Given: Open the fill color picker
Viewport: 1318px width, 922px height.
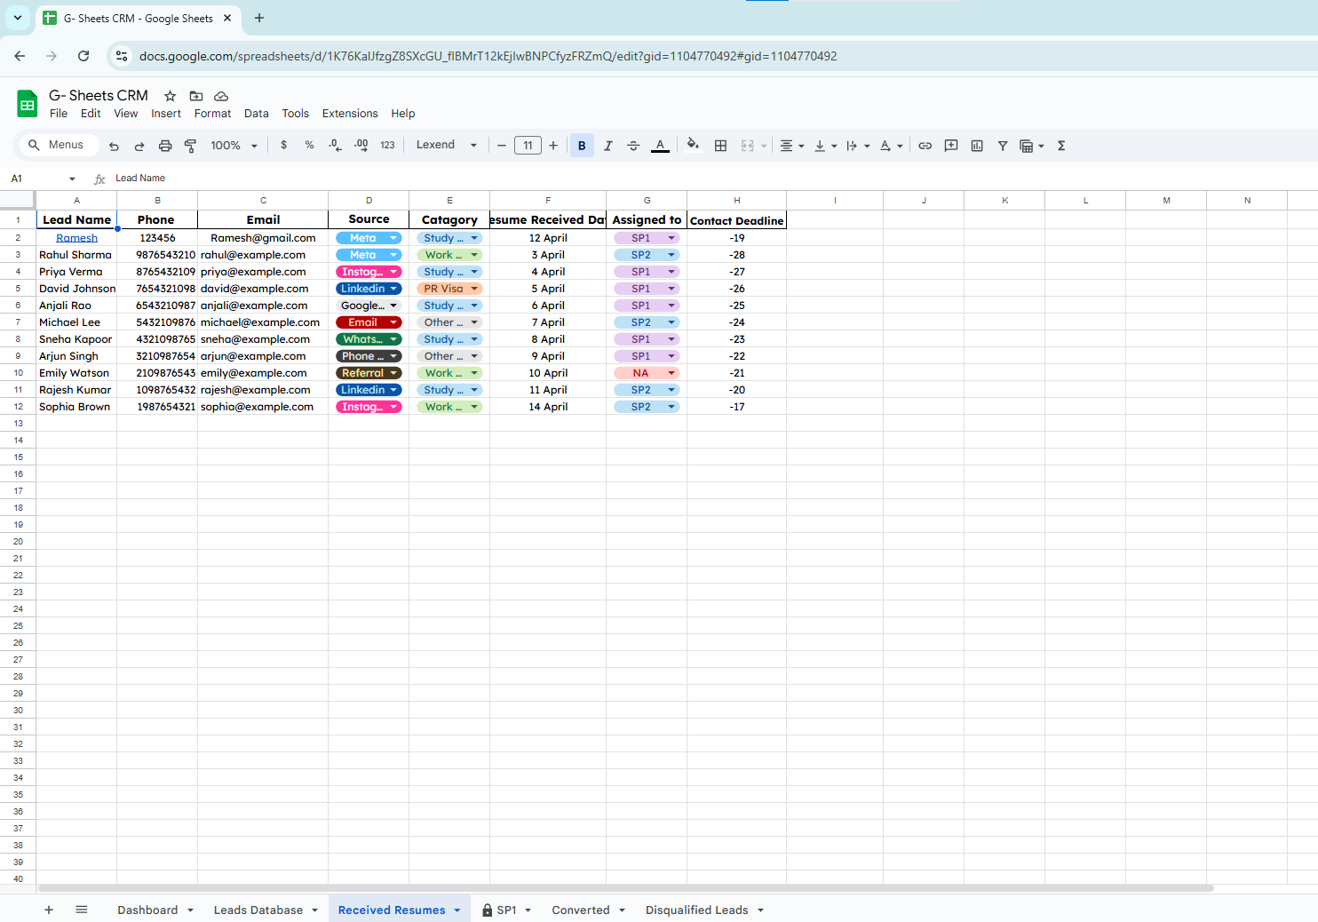Looking at the screenshot, I should click(x=693, y=145).
